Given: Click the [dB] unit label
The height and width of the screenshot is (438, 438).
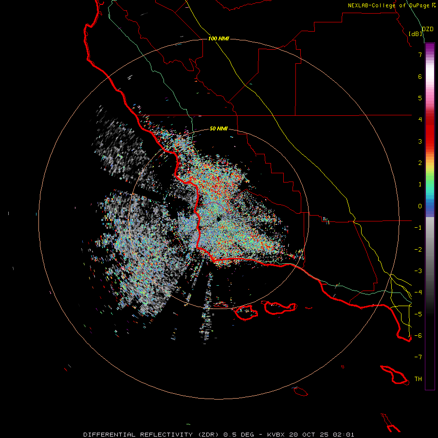Looking at the screenshot, I should click(415, 34).
